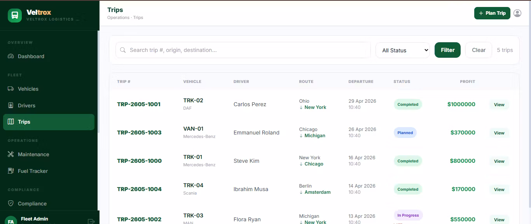Click the Maintenance wrench icon in sidebar
Image resolution: width=531 pixels, height=224 pixels.
coord(11,154)
